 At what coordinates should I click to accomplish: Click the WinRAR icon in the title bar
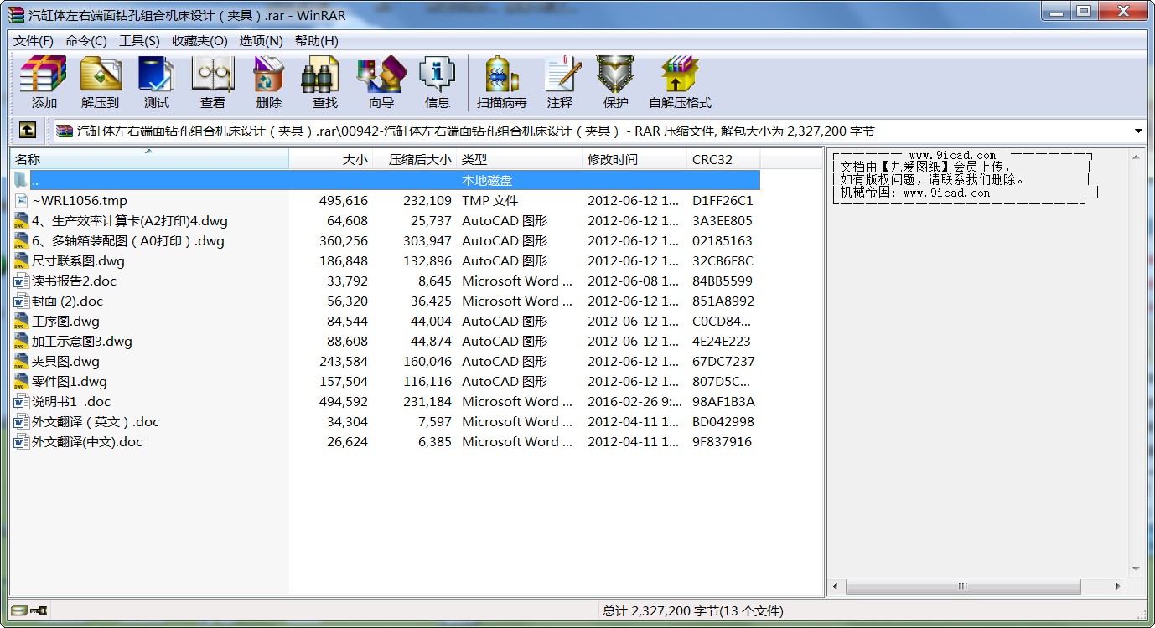coord(16,14)
